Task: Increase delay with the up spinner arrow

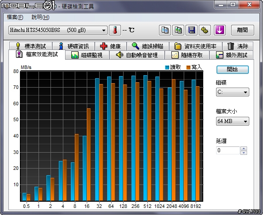Action: tap(244, 149)
